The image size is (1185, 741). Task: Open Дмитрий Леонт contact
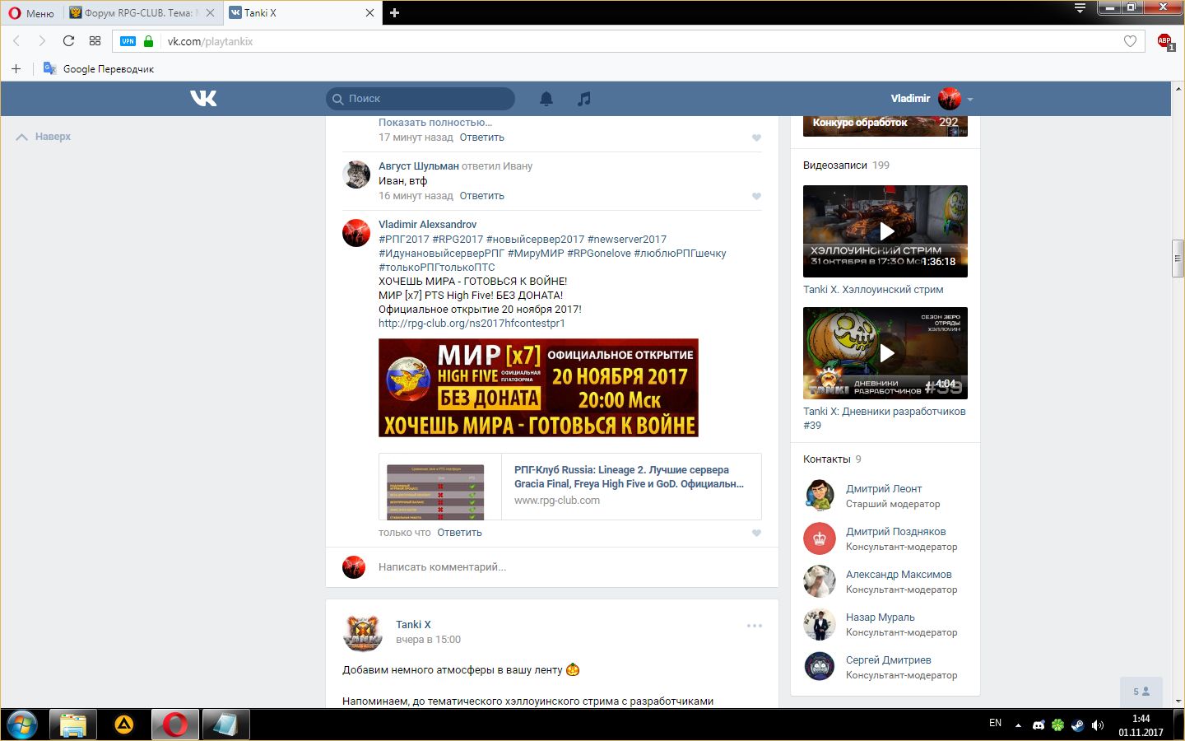coord(884,488)
